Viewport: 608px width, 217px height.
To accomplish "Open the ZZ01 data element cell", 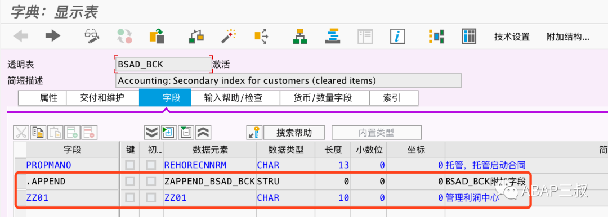I will click(x=209, y=198).
